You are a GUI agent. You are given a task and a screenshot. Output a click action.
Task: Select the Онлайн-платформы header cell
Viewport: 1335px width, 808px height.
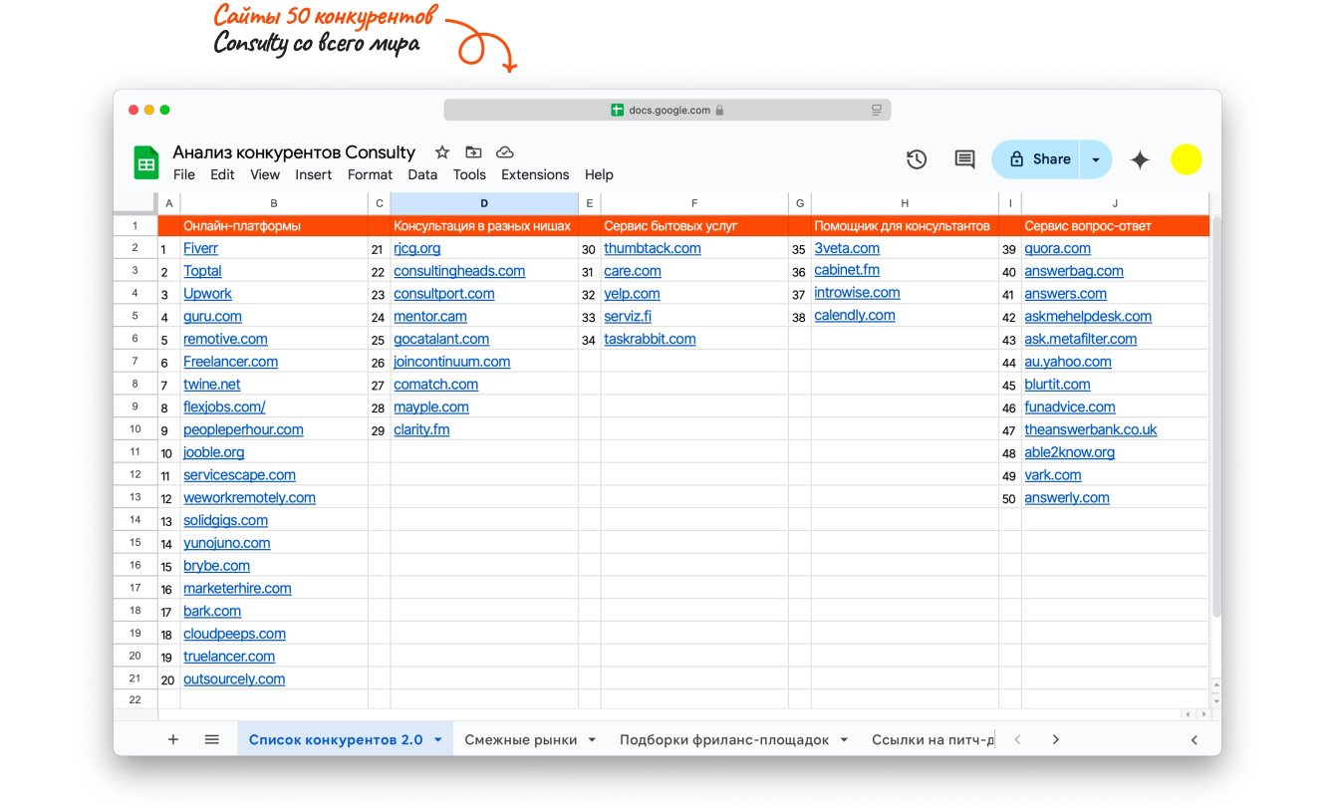click(x=274, y=226)
